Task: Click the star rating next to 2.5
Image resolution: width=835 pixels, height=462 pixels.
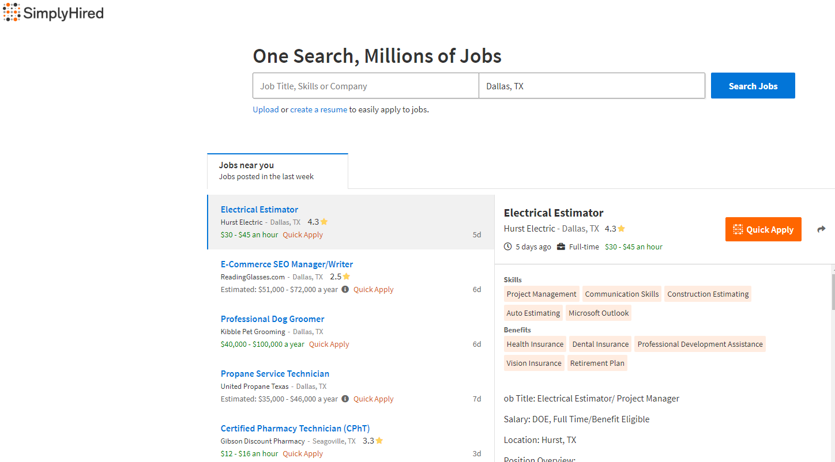Action: pos(346,277)
